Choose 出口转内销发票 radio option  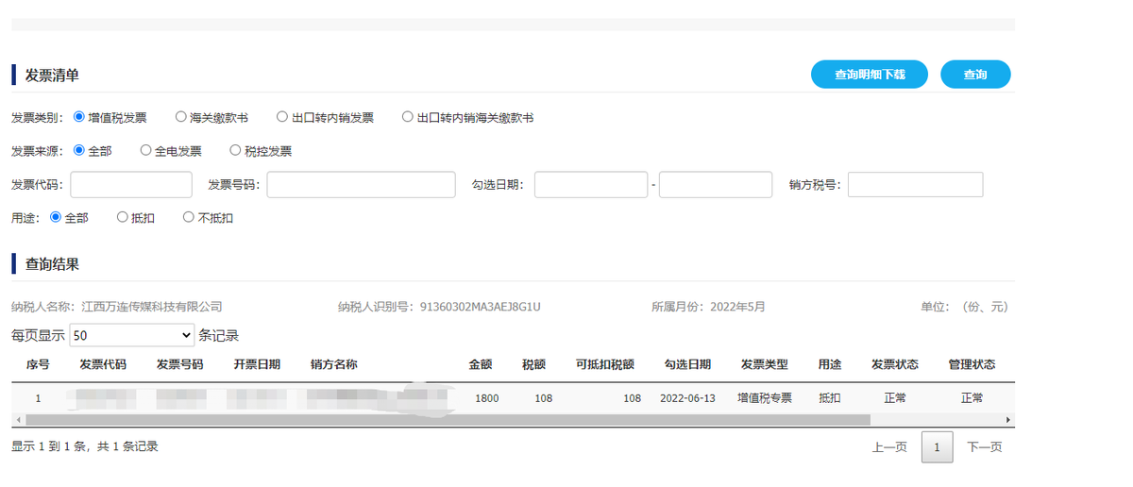click(x=282, y=117)
